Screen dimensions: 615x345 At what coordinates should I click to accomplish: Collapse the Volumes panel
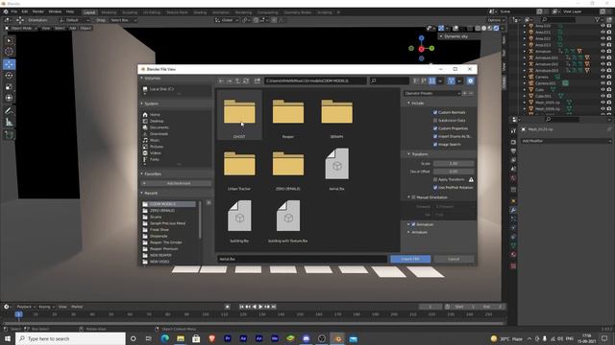[x=142, y=79]
